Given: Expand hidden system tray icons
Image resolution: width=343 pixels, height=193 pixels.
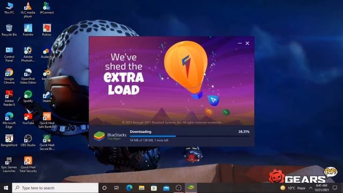Looking at the screenshot, I should 311,188.
